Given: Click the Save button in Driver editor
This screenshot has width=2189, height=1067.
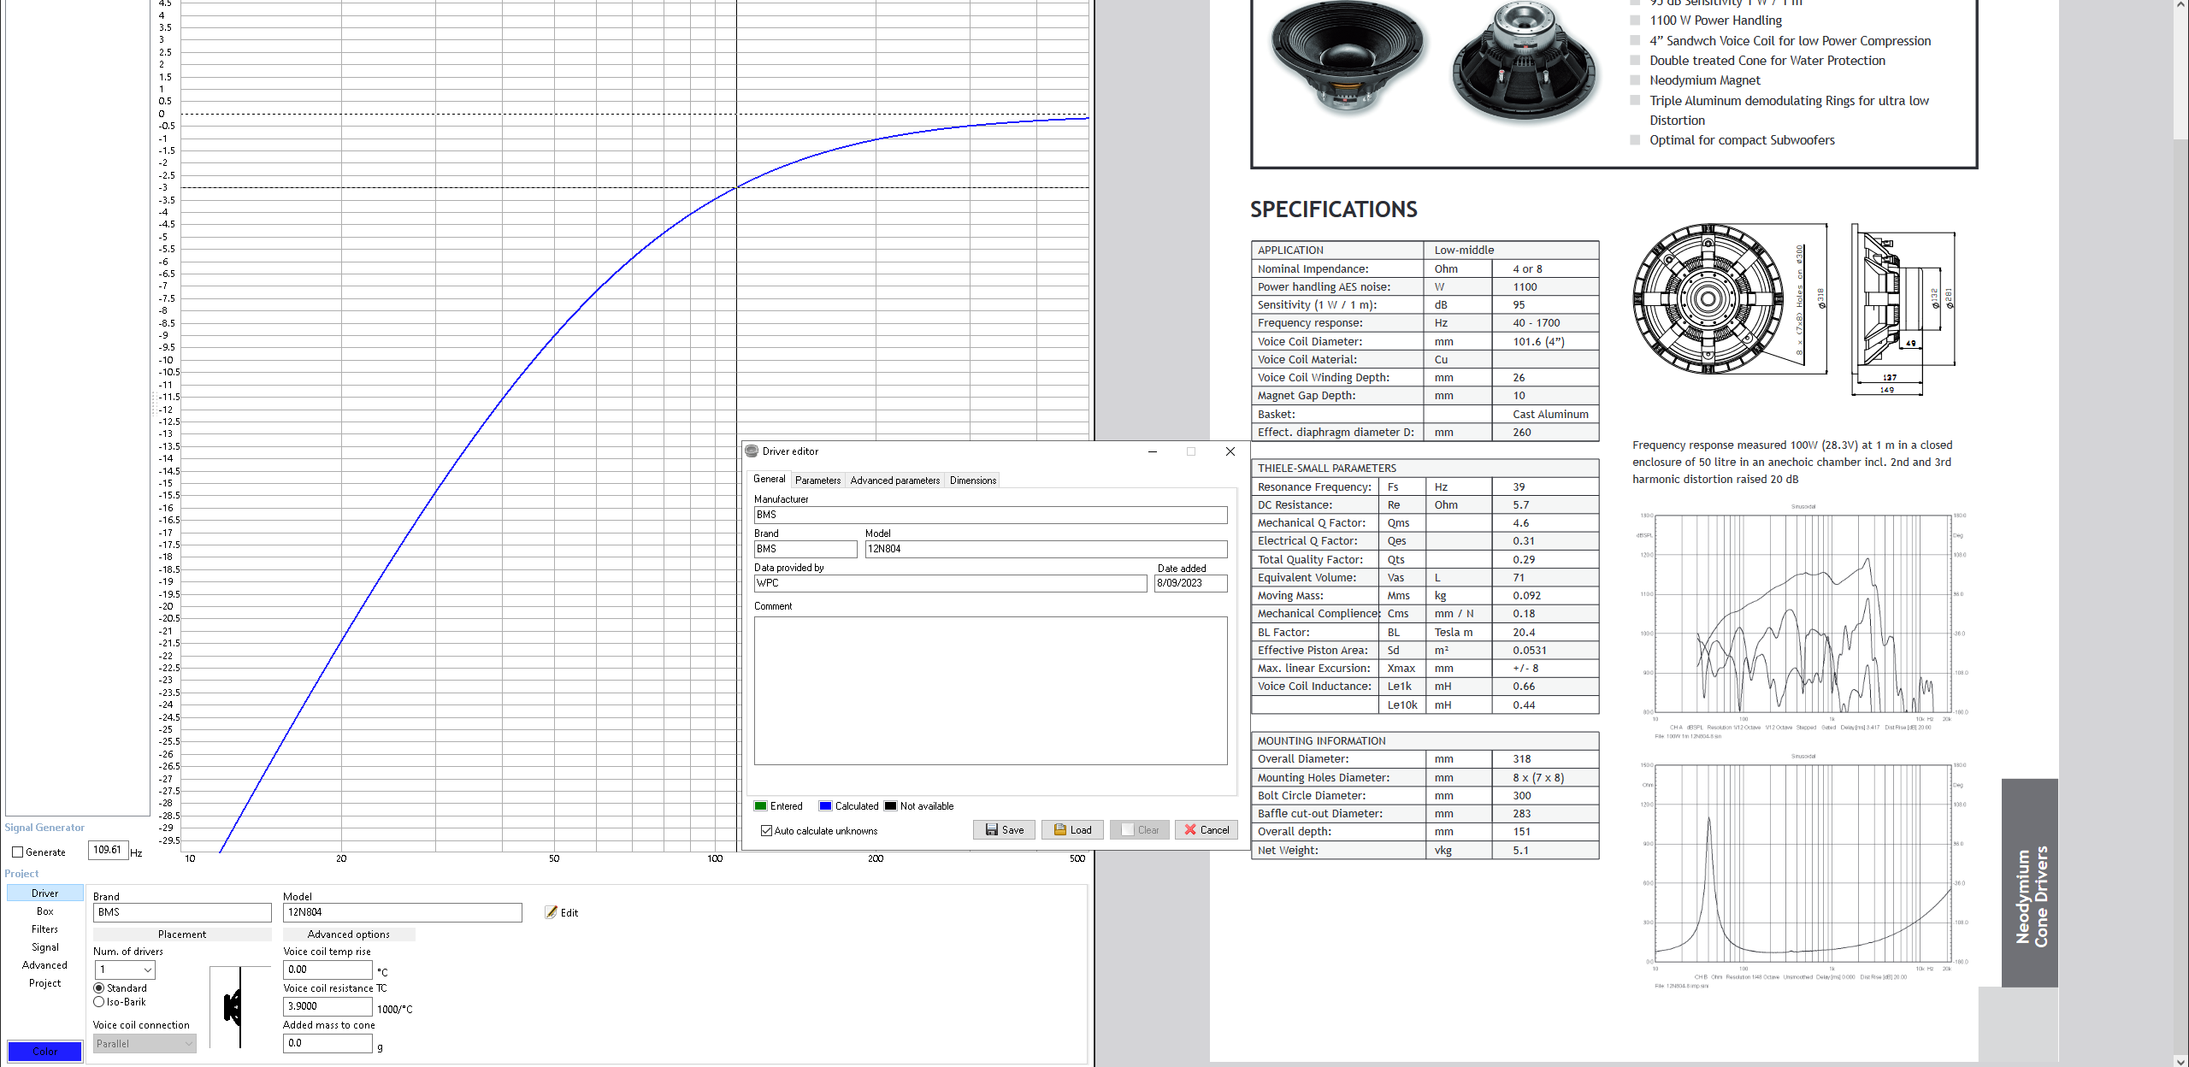Looking at the screenshot, I should (1004, 830).
